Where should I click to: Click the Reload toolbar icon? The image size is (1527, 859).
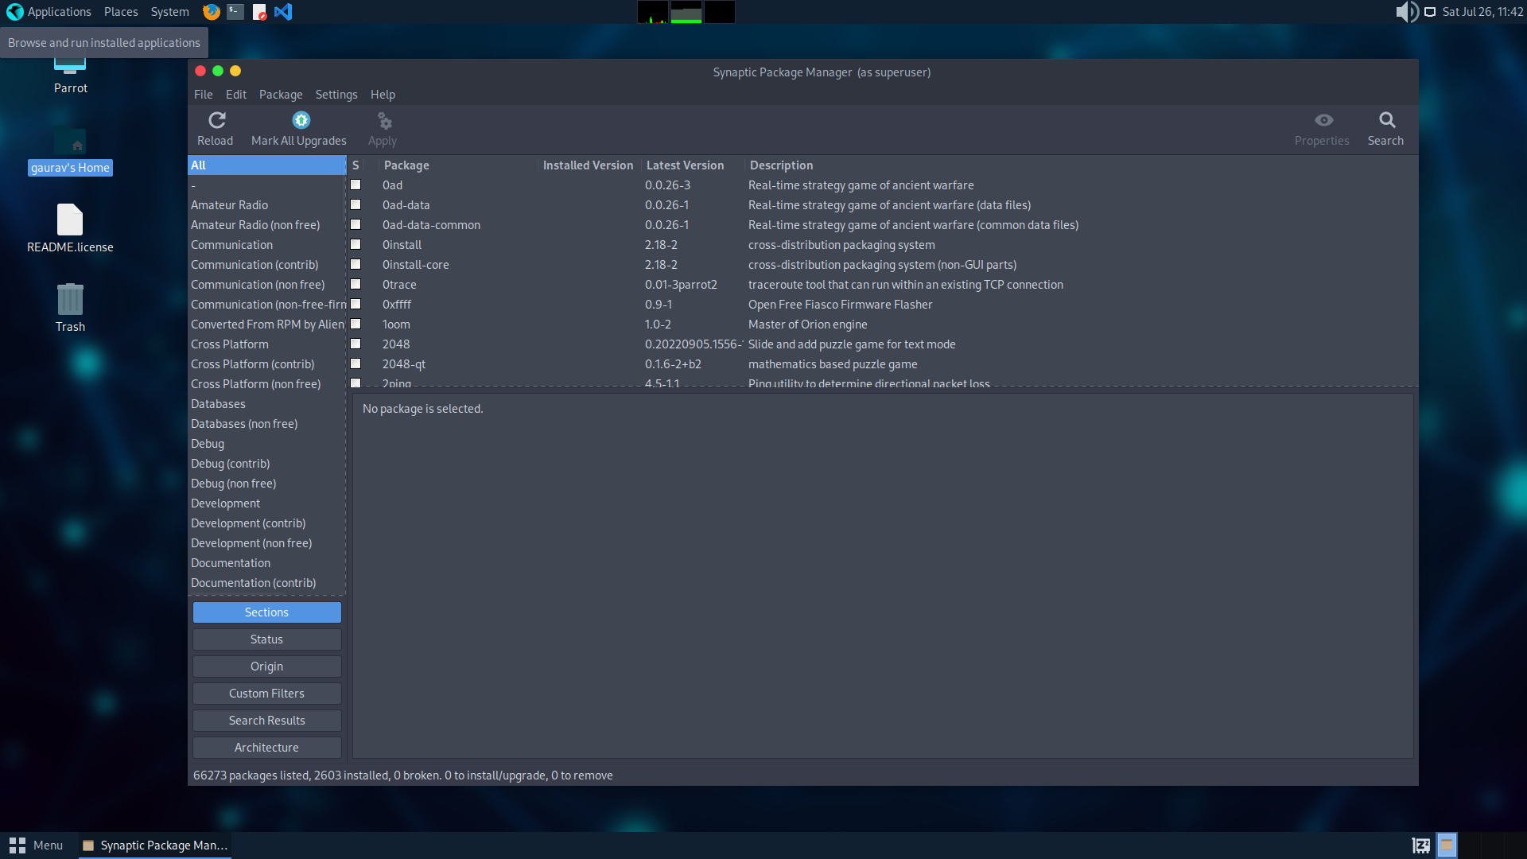click(216, 120)
